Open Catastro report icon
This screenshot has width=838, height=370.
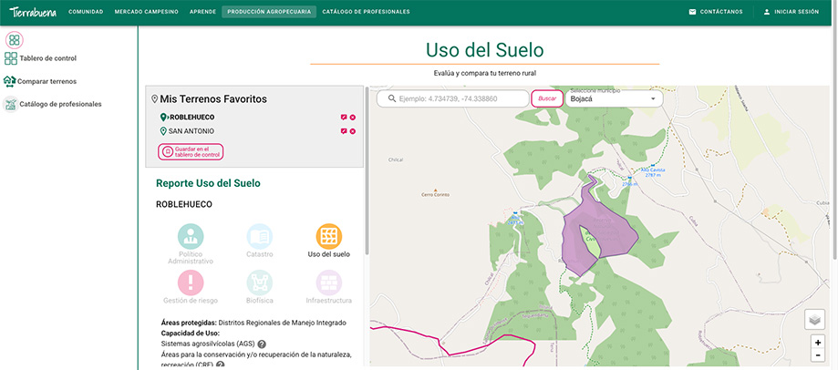260,237
